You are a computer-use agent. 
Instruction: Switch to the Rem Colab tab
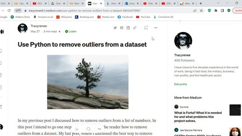(76, 3)
